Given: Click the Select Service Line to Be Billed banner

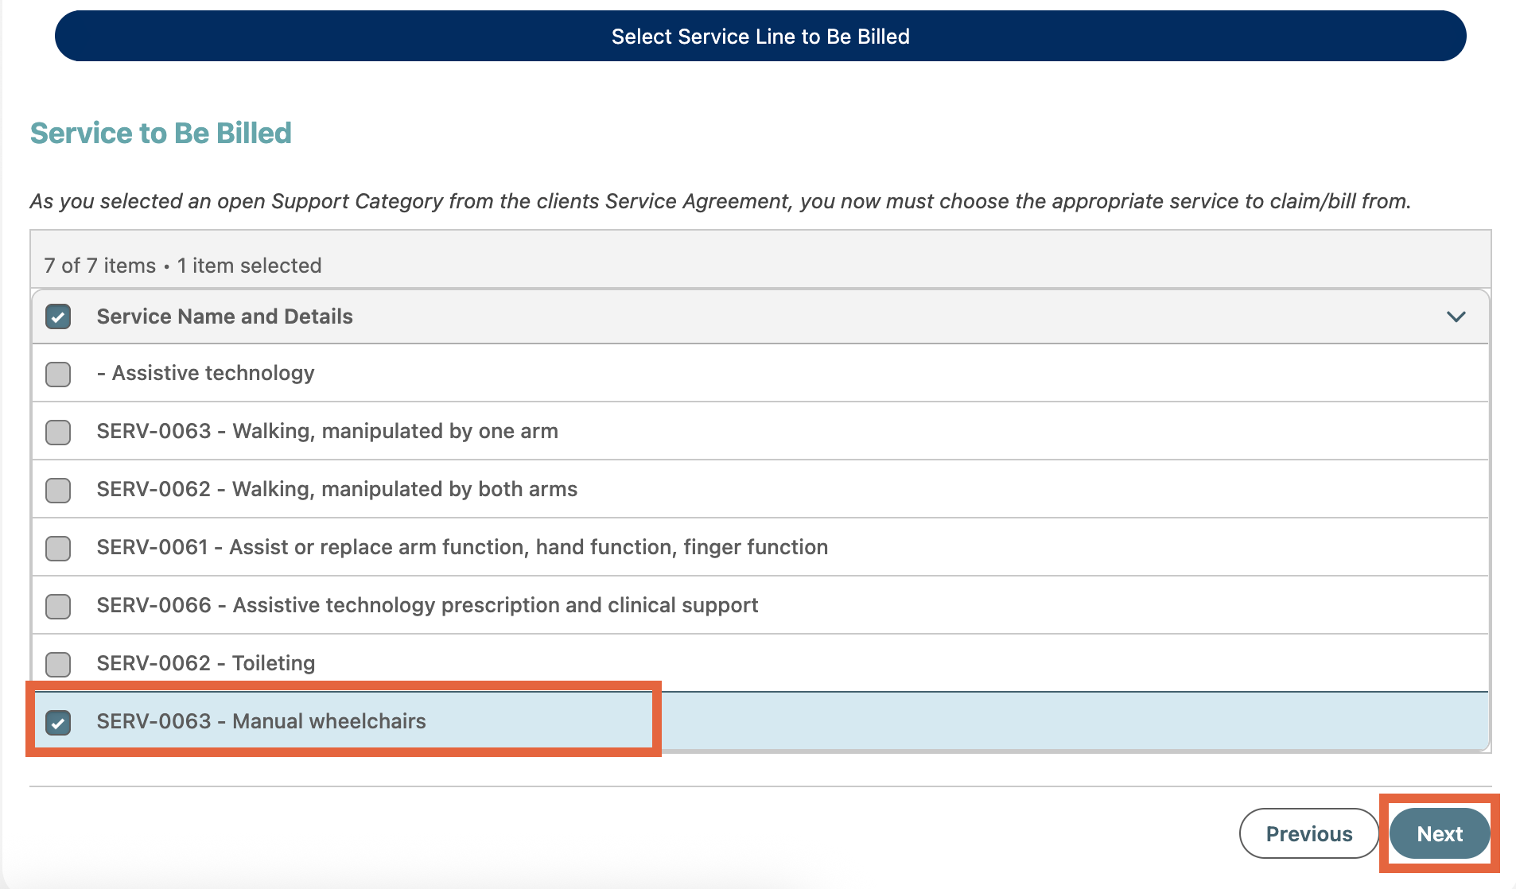Looking at the screenshot, I should coord(760,36).
